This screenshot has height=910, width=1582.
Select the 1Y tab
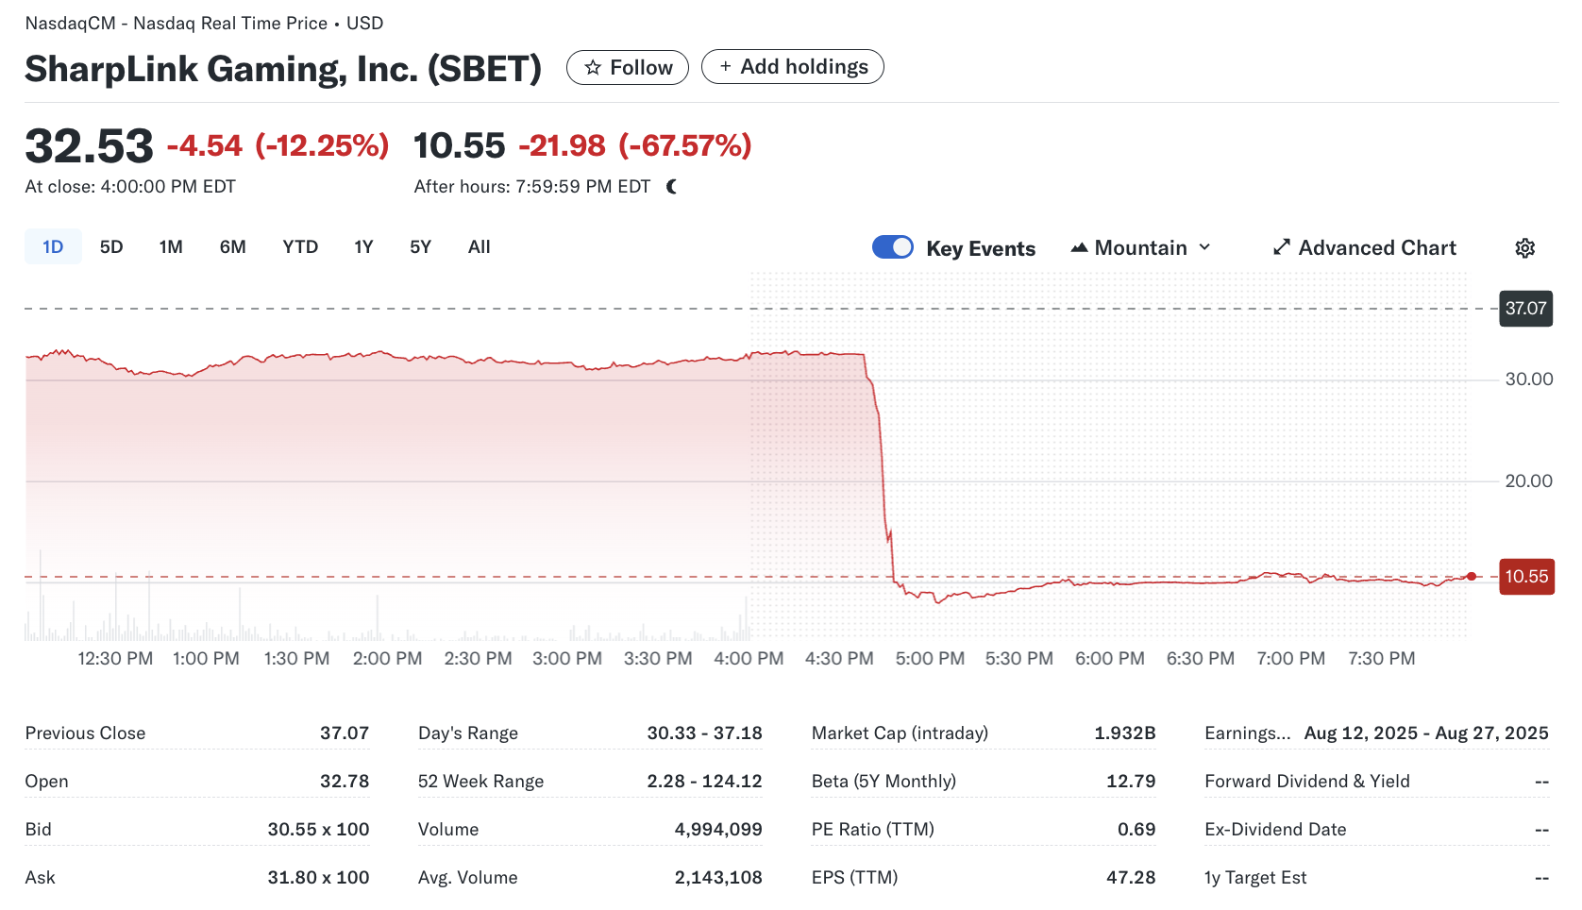pyautogui.click(x=363, y=246)
